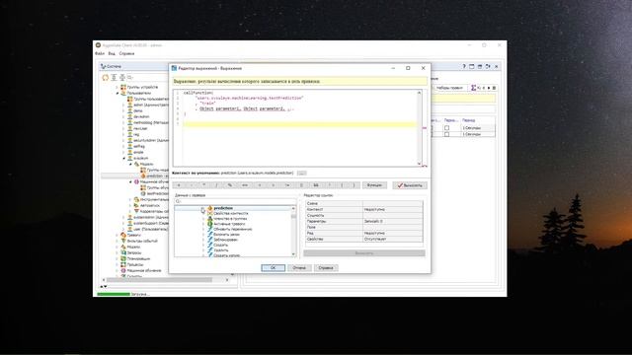Click the Процессы icon in the system tree

pos(123,265)
